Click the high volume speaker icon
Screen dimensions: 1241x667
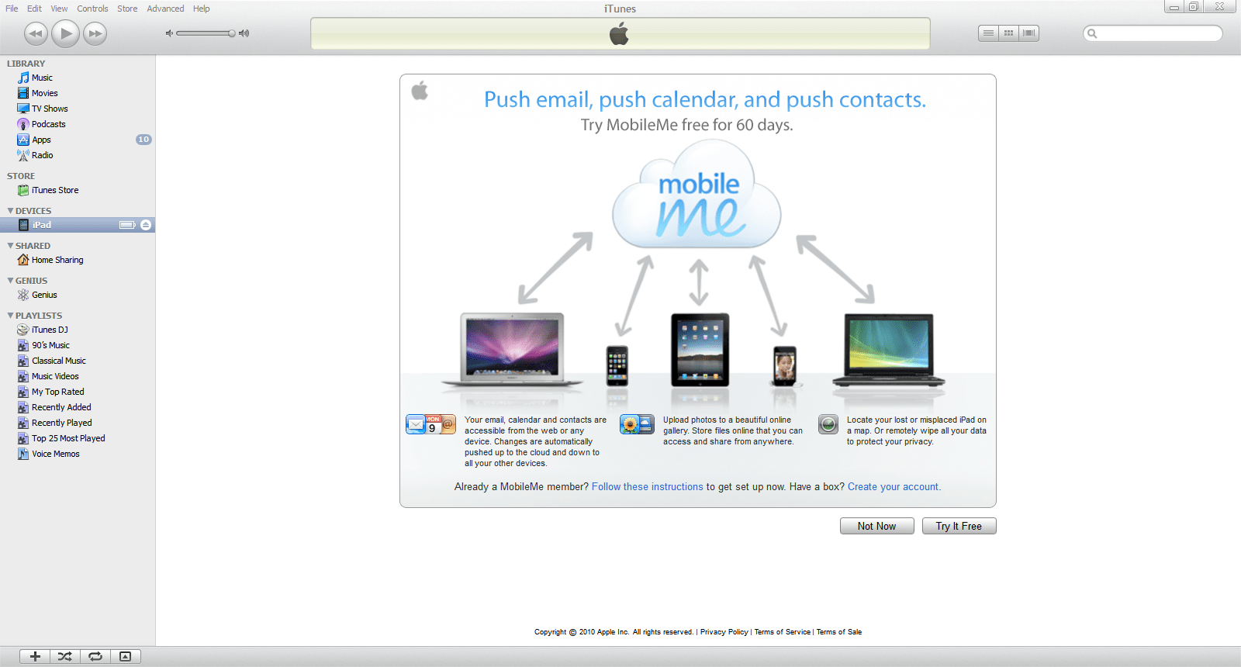coord(244,33)
